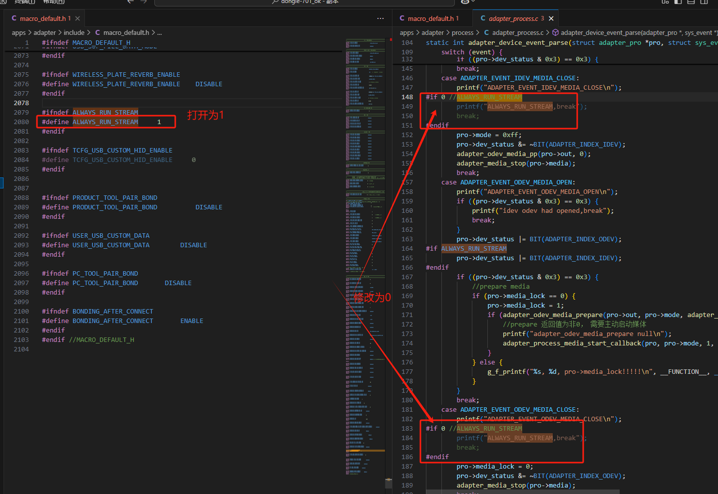
Task: Click the function symbol icon in right breadcrumb
Action: click(x=555, y=32)
